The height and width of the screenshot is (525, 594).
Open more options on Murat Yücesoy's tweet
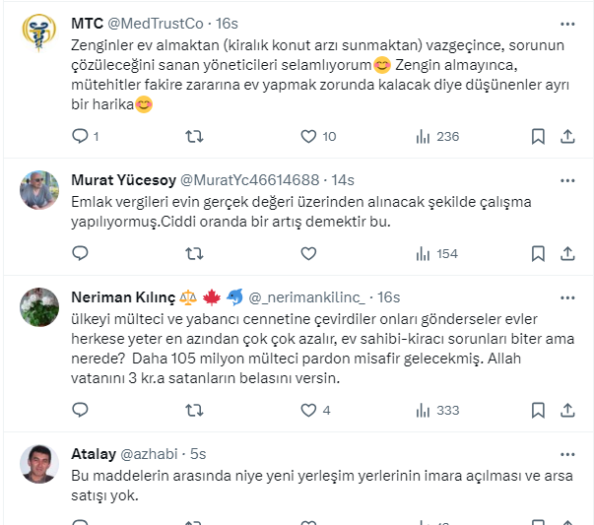click(x=567, y=180)
